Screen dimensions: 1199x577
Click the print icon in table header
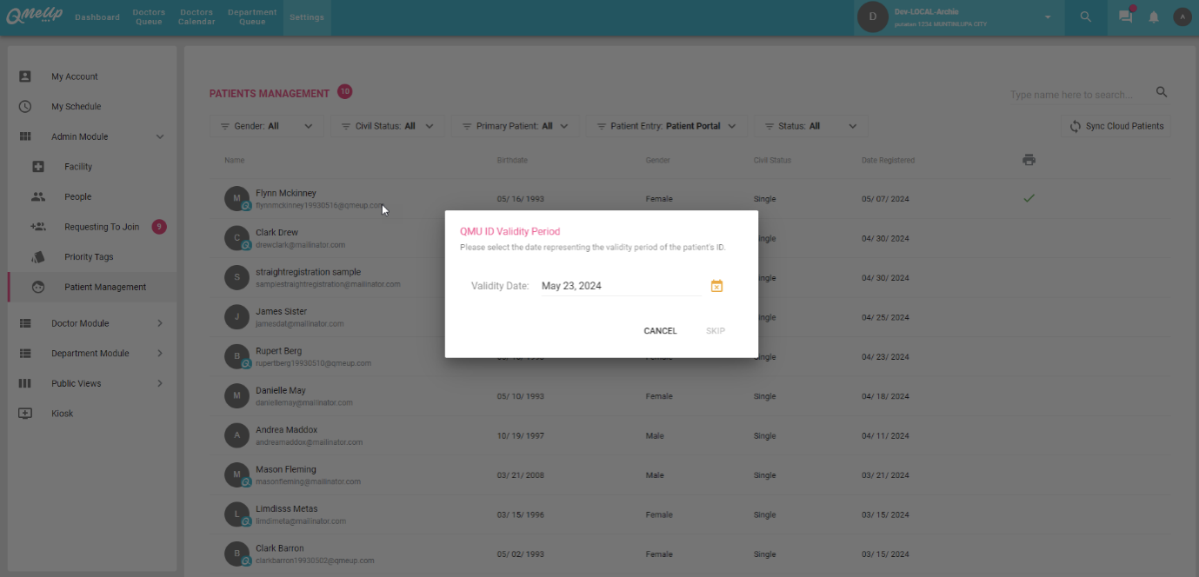pos(1029,160)
